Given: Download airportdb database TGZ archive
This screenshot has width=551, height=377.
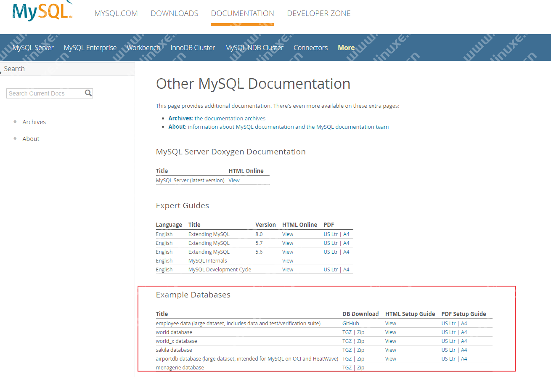Looking at the screenshot, I should [347, 358].
